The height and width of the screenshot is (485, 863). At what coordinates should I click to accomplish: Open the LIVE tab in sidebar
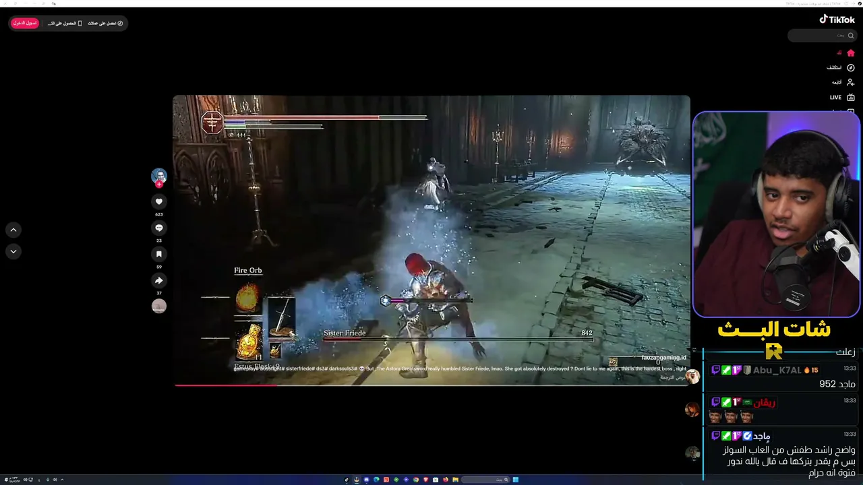click(x=842, y=98)
